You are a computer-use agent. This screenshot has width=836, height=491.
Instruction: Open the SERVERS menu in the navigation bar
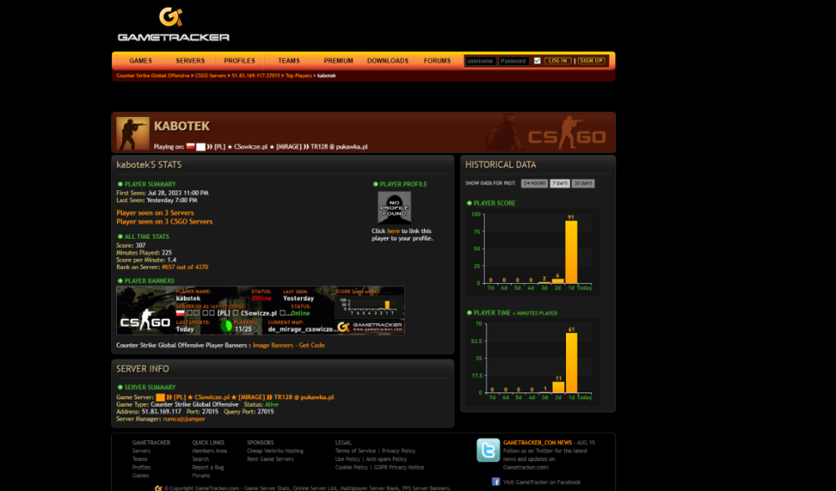click(191, 61)
